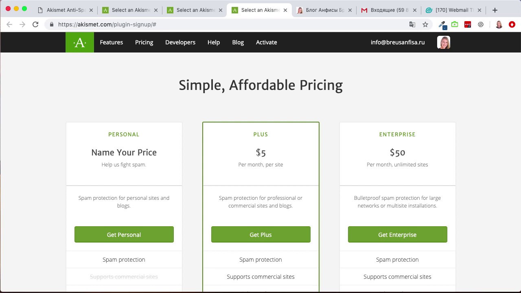
Task: Click the info@breusanfisa.ru account link
Action: [x=398, y=42]
